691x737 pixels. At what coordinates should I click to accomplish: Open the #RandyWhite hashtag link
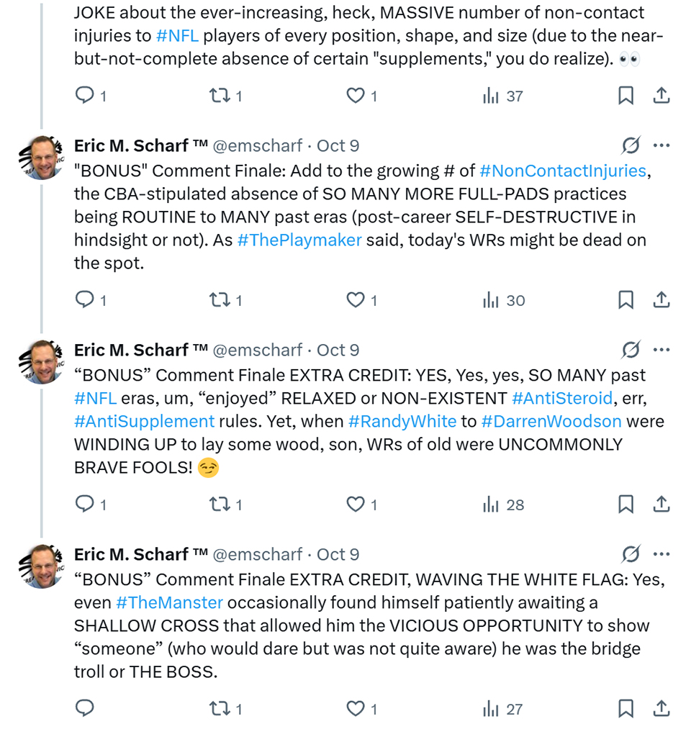click(402, 421)
